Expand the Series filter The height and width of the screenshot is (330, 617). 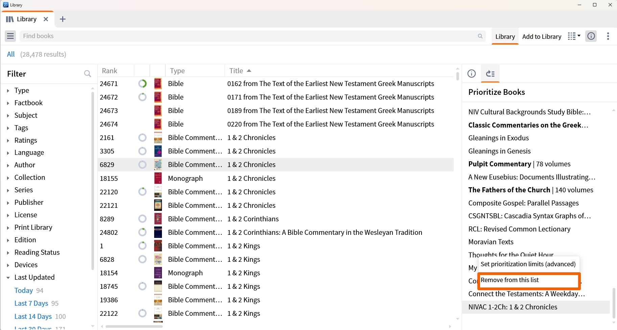[x=8, y=190]
